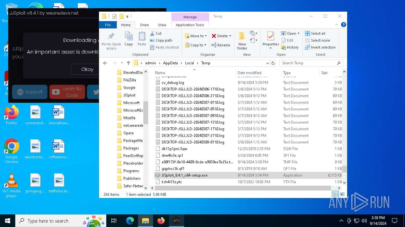Select the Home ribbon tab
Viewport: 405px width, 227px height.
coord(126,25)
